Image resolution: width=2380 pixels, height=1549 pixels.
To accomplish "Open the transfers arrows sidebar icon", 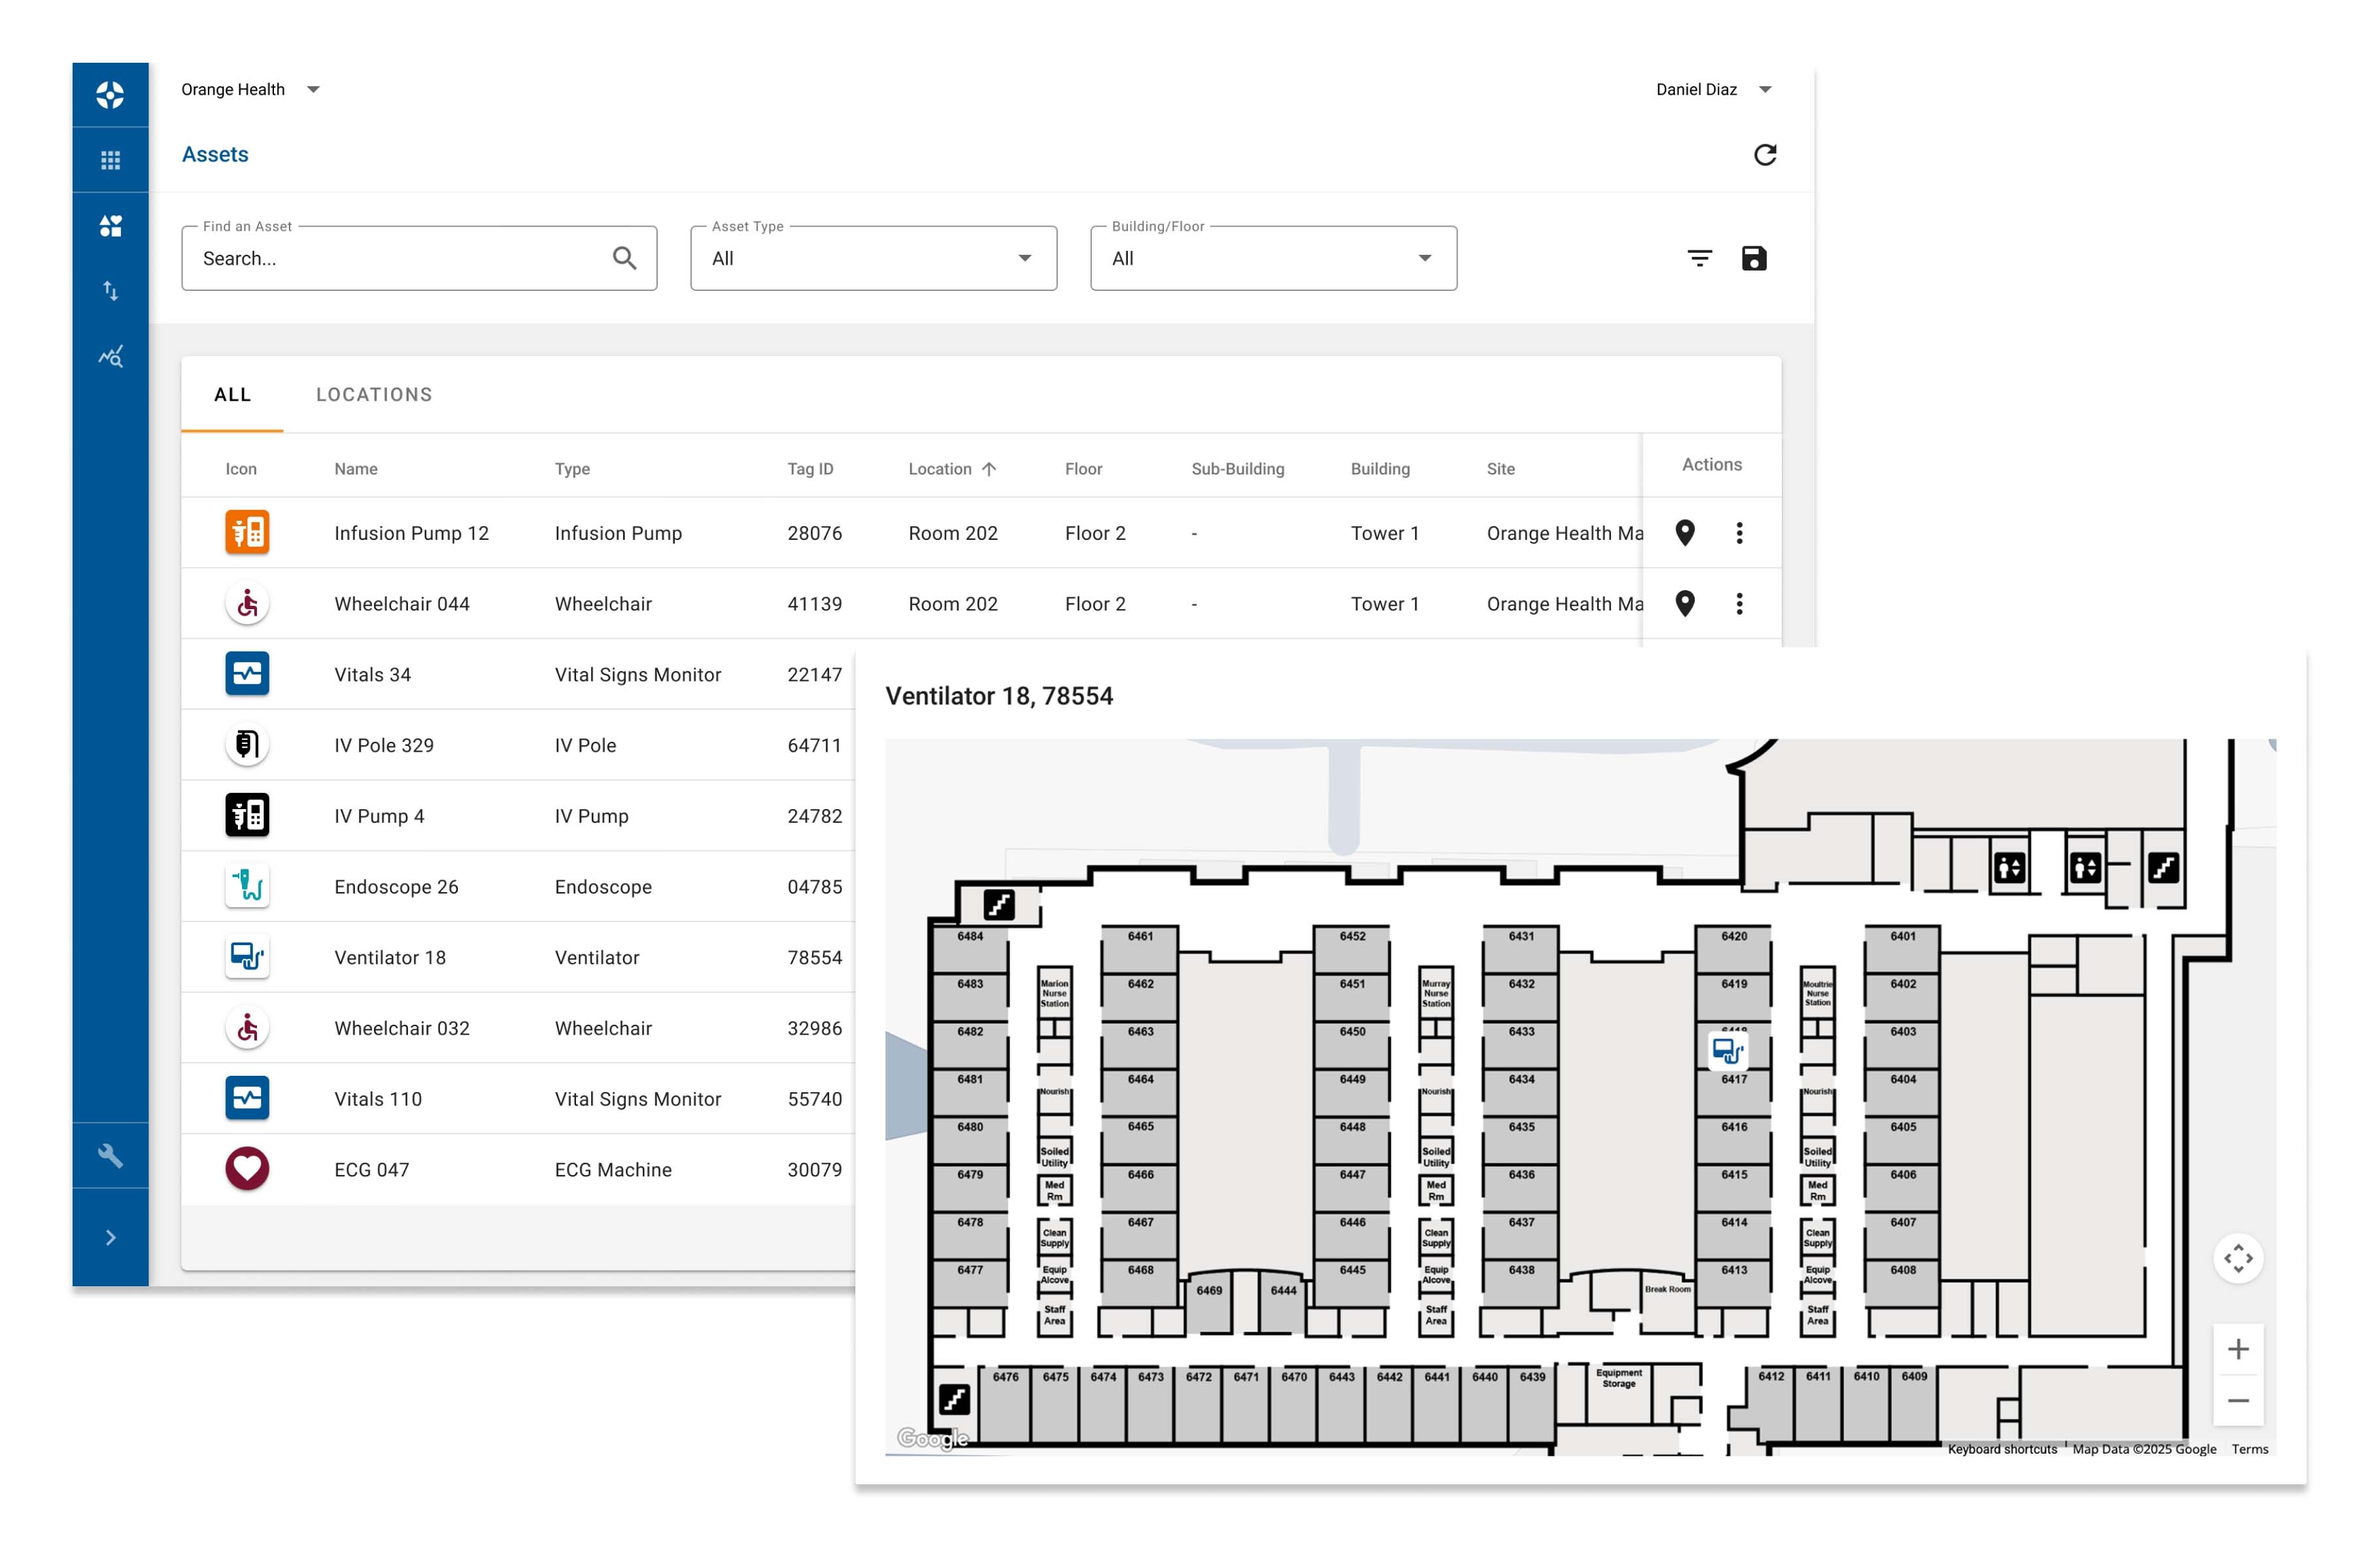I will tap(110, 291).
